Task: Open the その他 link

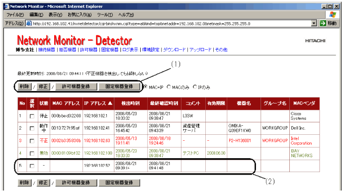Action: (221, 50)
